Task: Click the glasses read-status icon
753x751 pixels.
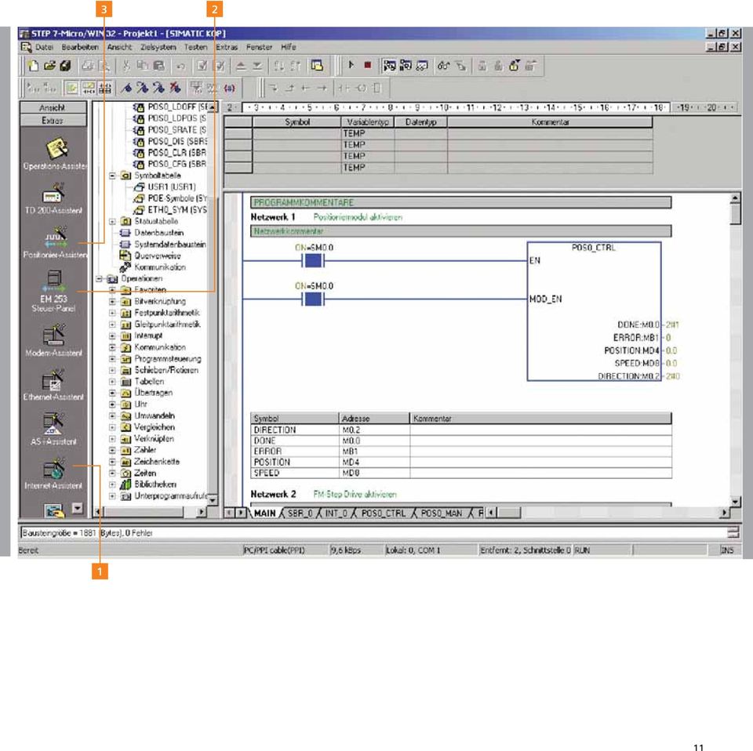Action: point(442,65)
